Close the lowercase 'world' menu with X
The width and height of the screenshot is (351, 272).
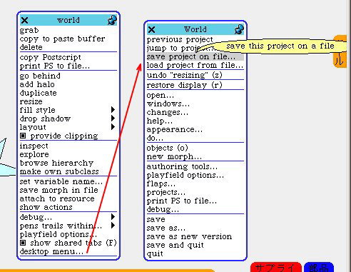24,20
